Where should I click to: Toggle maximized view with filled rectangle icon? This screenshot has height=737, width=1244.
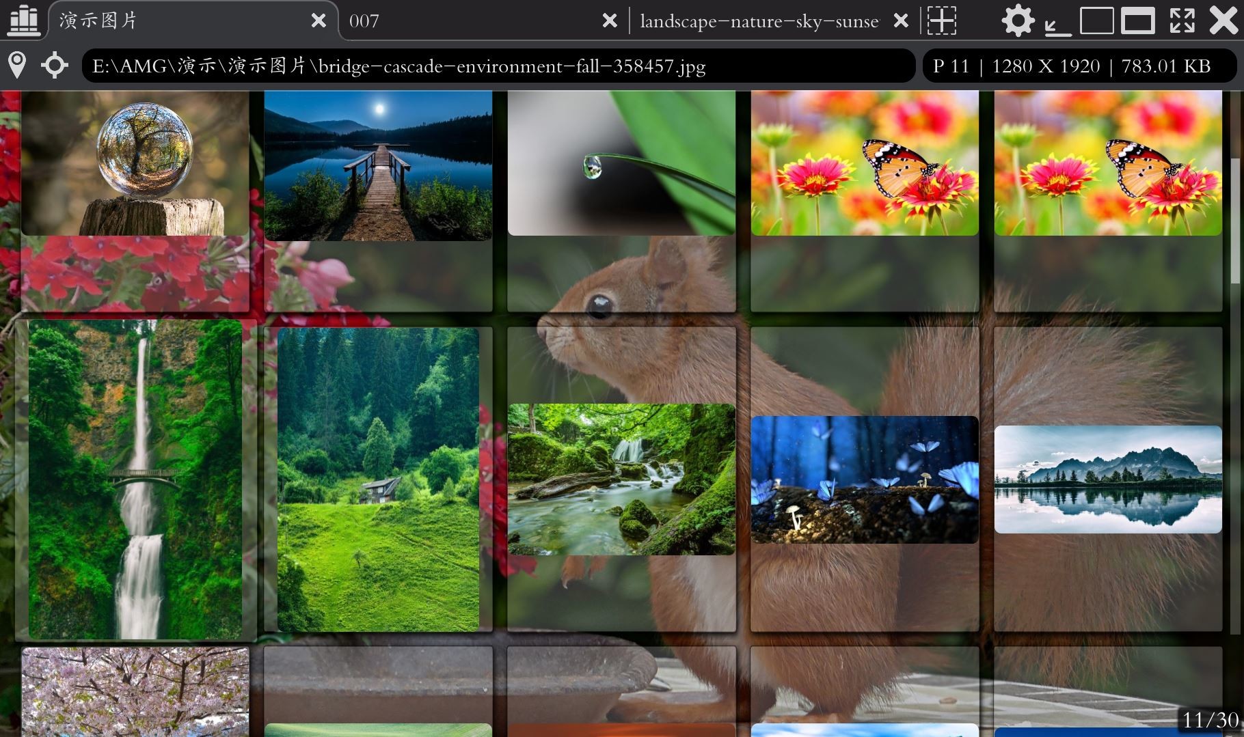[1138, 20]
